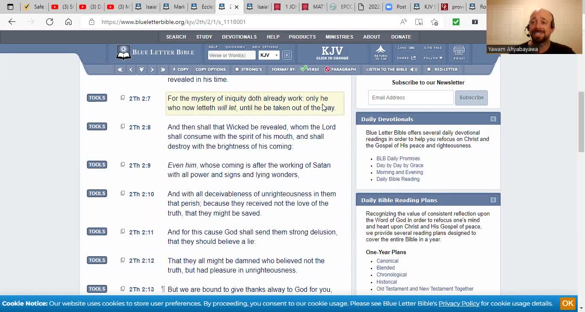Click the copy icon beside 2Th 2:12
Image resolution: width=585 pixels, height=312 pixels.
click(122, 260)
